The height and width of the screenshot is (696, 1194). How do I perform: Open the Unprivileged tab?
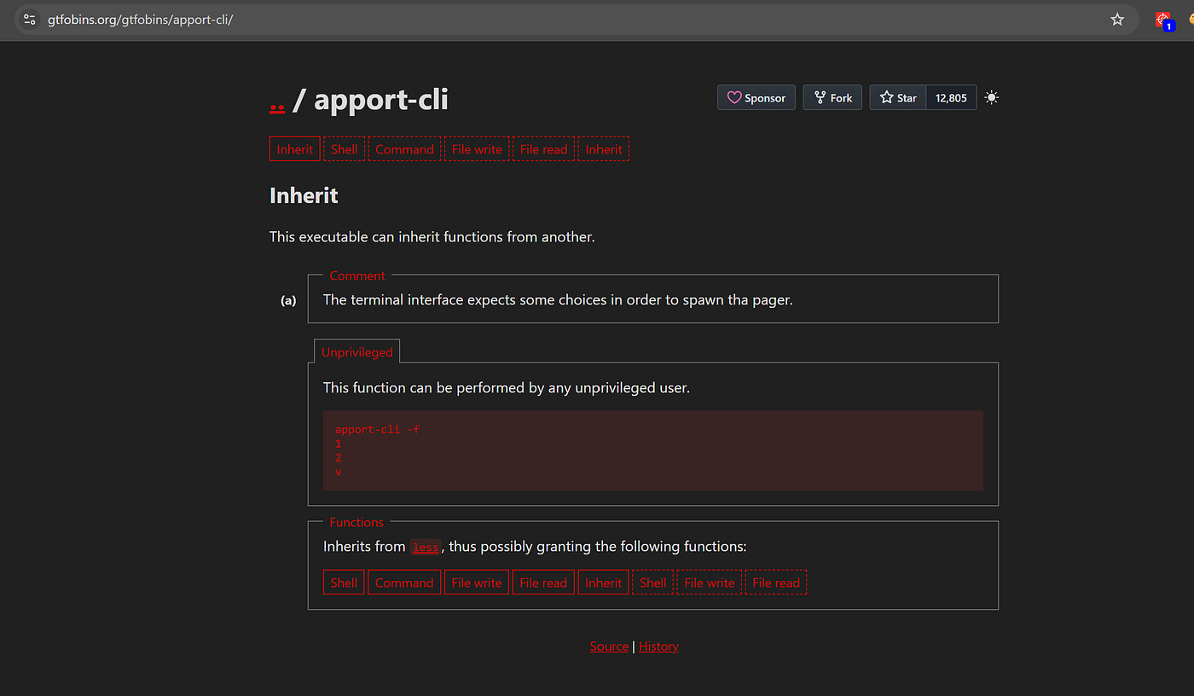pyautogui.click(x=356, y=351)
